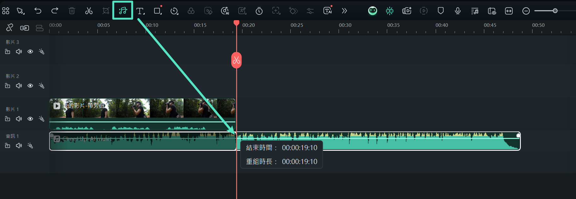Viewport: 576px width, 199px height.
Task: Click the red scissors on the playhead
Action: [236, 60]
